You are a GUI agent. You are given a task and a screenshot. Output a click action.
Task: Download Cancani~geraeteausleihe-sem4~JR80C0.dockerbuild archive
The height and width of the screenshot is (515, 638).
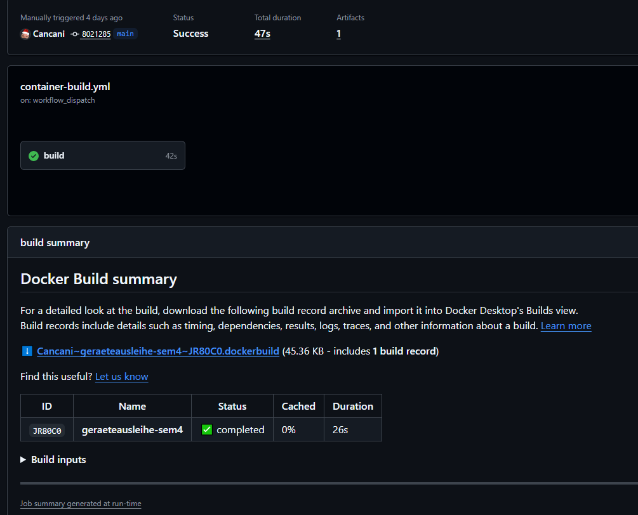point(158,351)
